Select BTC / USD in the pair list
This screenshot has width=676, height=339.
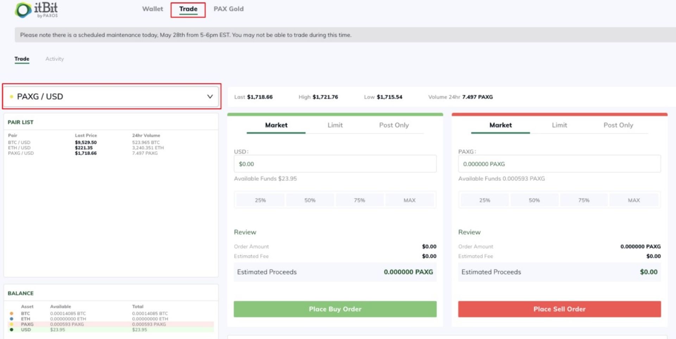[x=19, y=143]
